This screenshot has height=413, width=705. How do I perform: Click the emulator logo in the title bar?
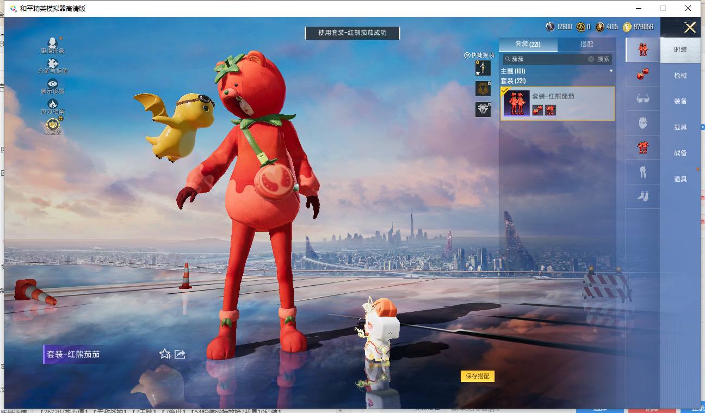click(x=14, y=8)
